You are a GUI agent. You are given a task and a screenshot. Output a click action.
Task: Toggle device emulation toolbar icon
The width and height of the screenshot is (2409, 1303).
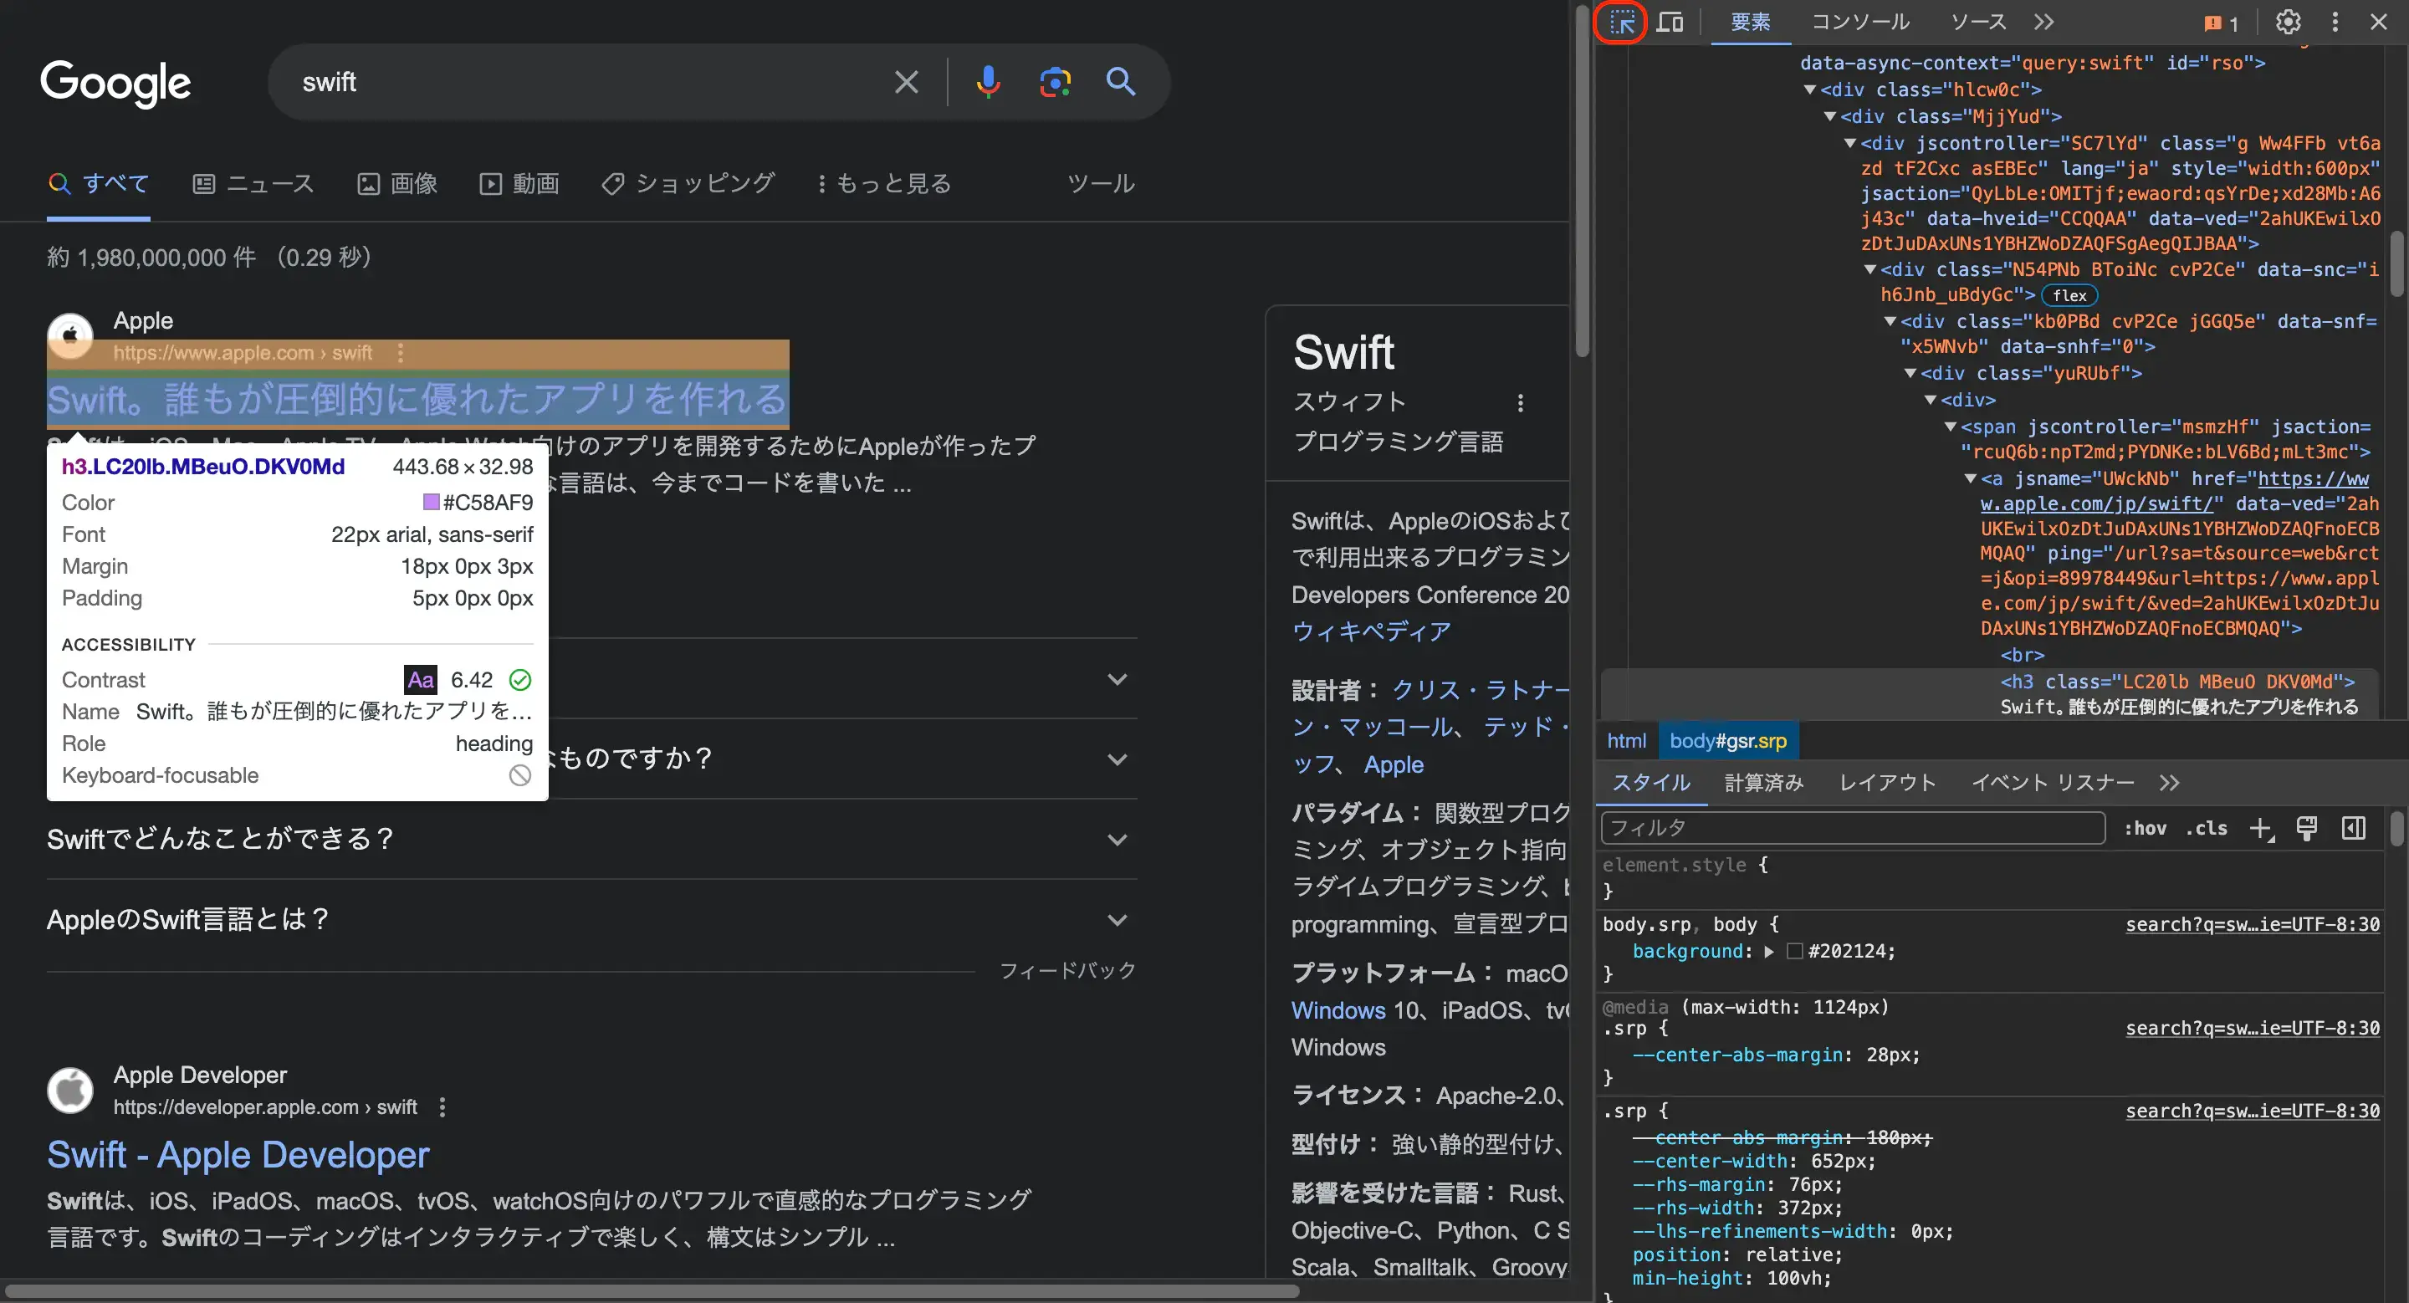(x=1670, y=21)
